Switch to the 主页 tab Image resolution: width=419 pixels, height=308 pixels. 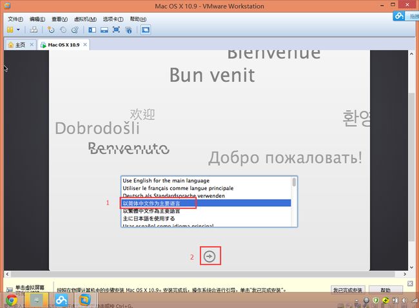tap(19, 45)
